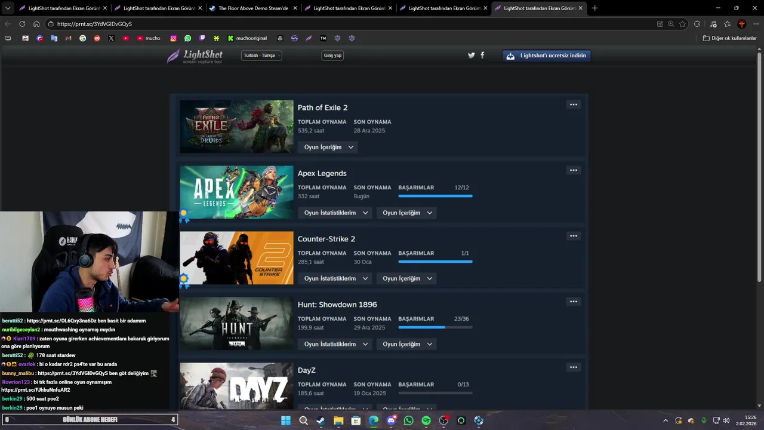Open the Reddit bookmark icon
The width and height of the screenshot is (764, 430).
pos(97,38)
